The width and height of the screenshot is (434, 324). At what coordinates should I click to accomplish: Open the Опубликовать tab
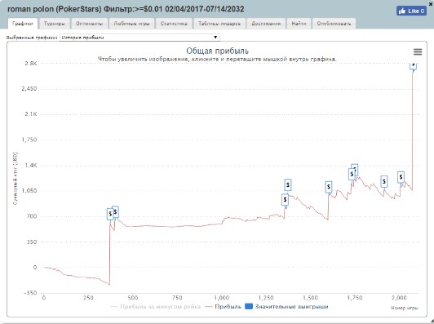pos(334,24)
